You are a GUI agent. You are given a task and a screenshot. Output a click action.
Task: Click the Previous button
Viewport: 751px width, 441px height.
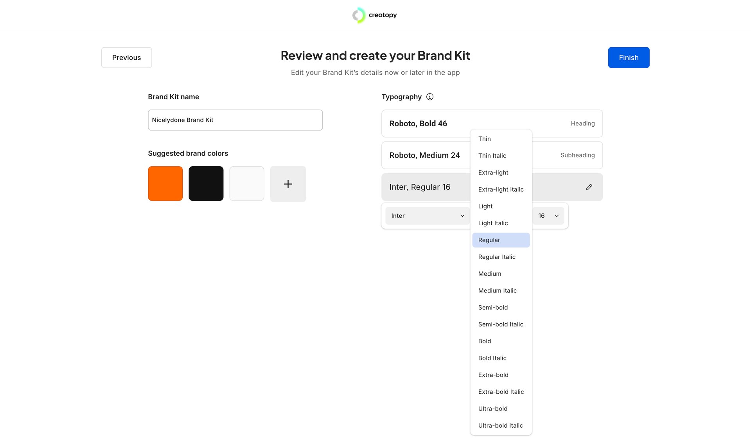[126, 57]
